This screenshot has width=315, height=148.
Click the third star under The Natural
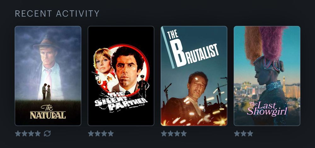pyautogui.click(x=31, y=133)
